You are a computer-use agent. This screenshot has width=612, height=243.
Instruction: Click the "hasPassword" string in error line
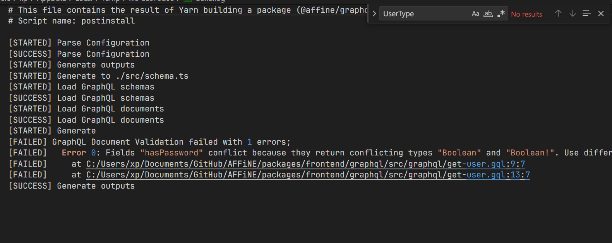click(x=171, y=153)
